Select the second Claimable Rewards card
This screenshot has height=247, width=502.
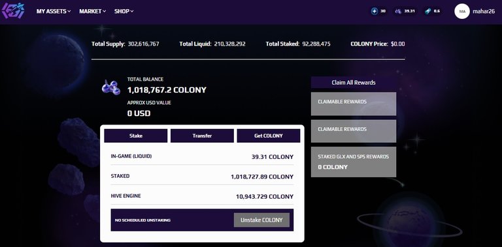[x=354, y=131]
